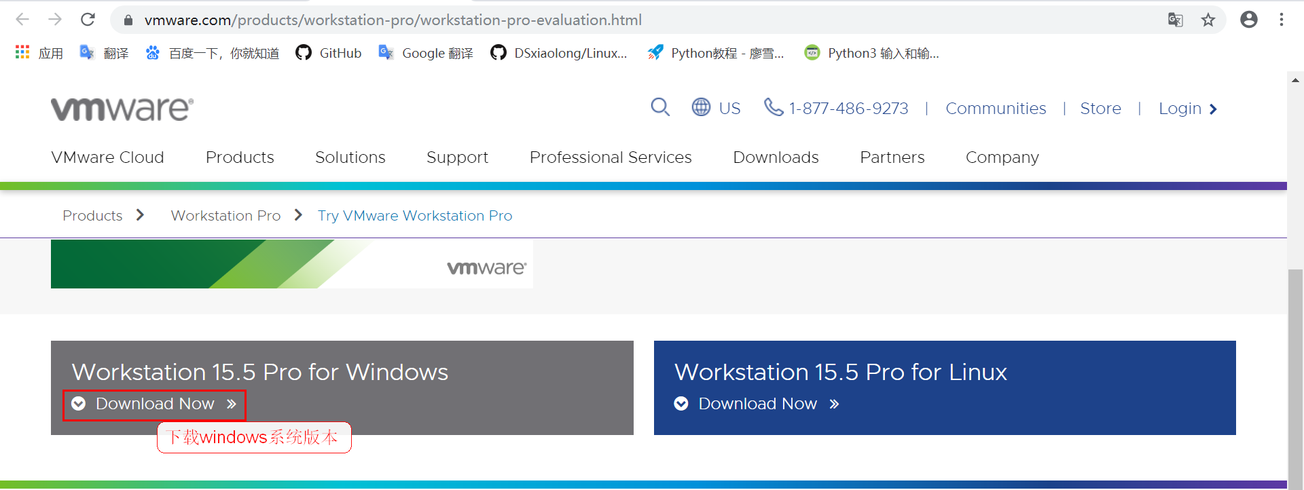Open the Store link
1304x490 pixels.
(x=1101, y=109)
